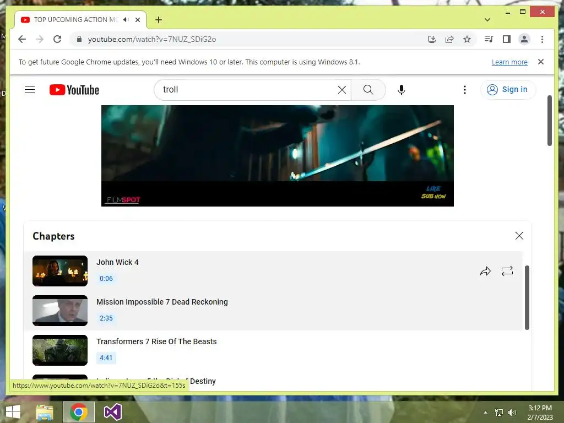Viewport: 564px width, 423px height.
Task: Close the YouTube tab
Action: pos(137,20)
